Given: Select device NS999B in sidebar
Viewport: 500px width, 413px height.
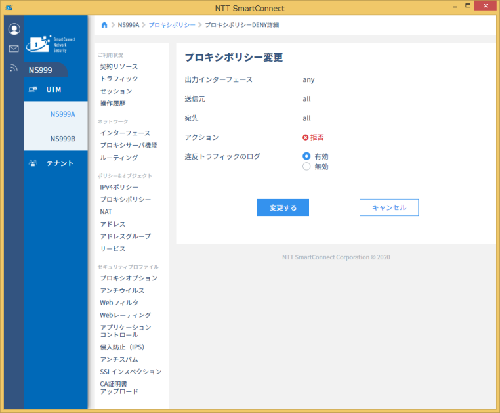Looking at the screenshot, I should tap(62, 139).
